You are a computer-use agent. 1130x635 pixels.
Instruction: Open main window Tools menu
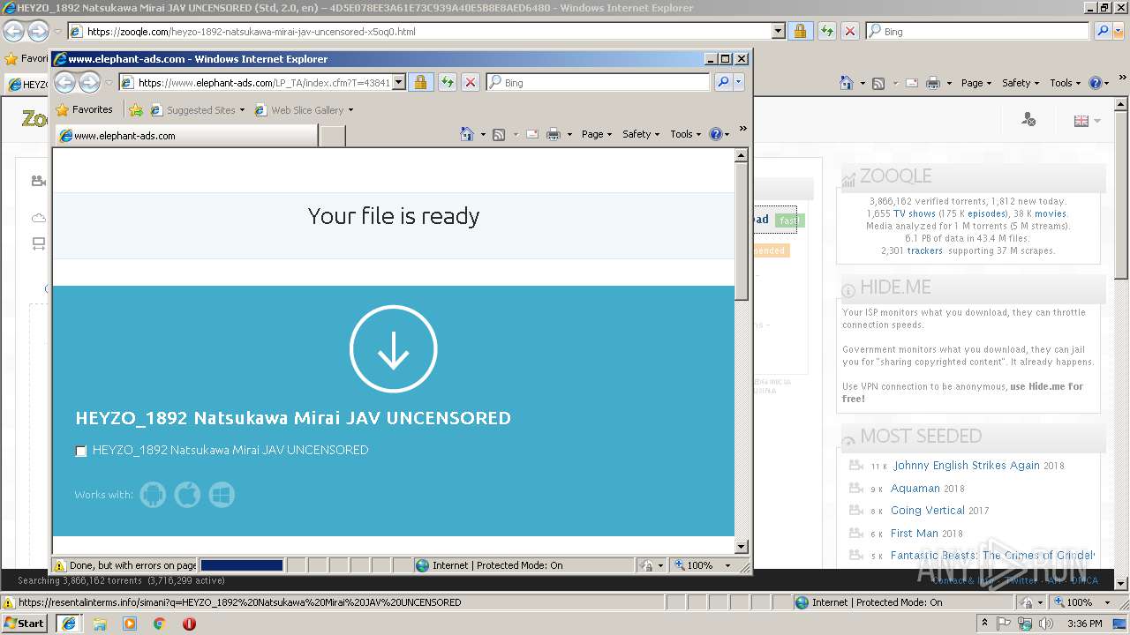coord(1065,83)
